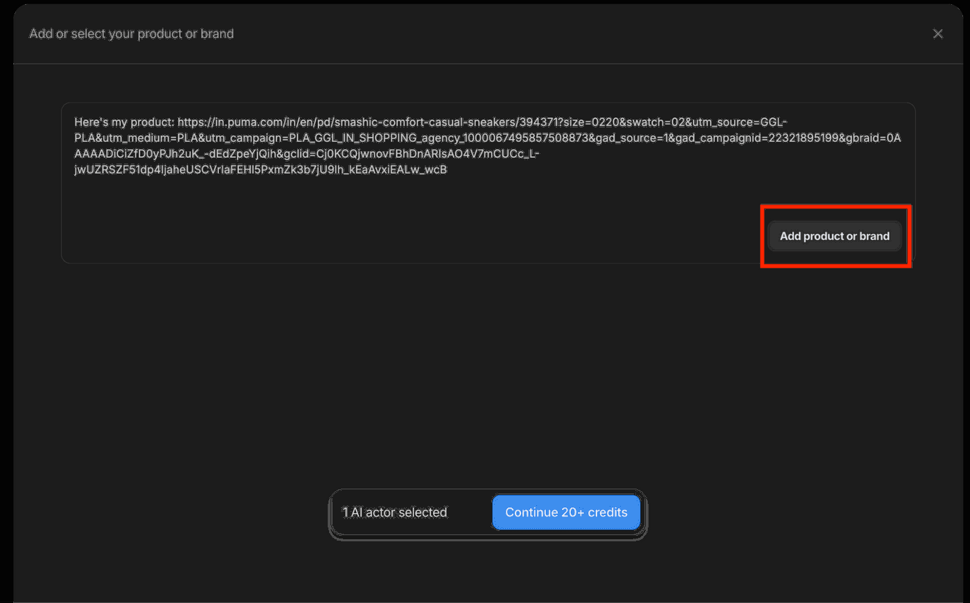The height and width of the screenshot is (603, 970).
Task: Click the 1 AI actor selected label
Action: [x=394, y=513]
